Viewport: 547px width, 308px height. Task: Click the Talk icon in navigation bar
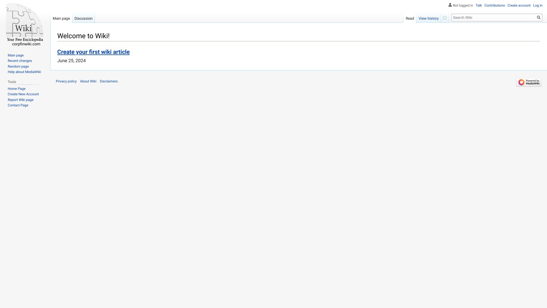click(x=479, y=5)
